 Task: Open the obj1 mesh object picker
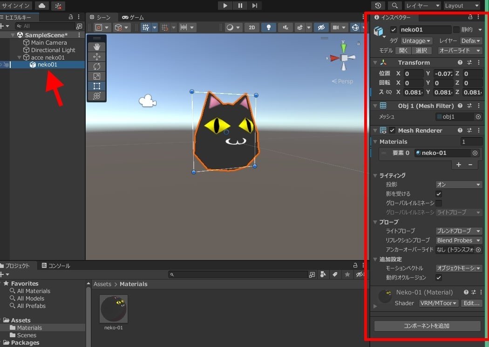coord(478,116)
